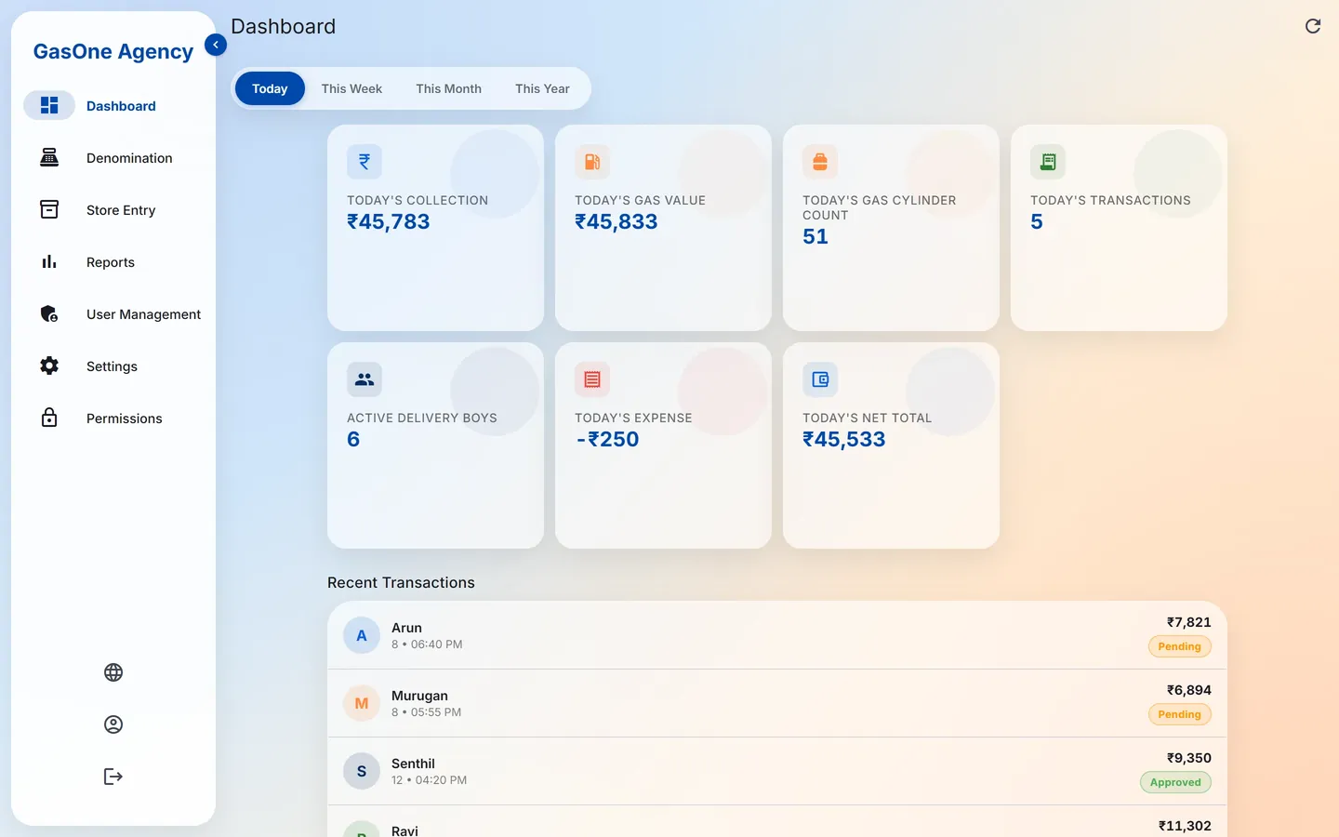1339x837 pixels.
Task: Click the Pending badge on Arun's transaction
Action: 1179,646
